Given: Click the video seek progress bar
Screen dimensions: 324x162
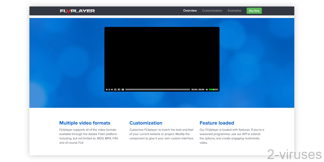Looking at the screenshot, I should coord(158,90).
